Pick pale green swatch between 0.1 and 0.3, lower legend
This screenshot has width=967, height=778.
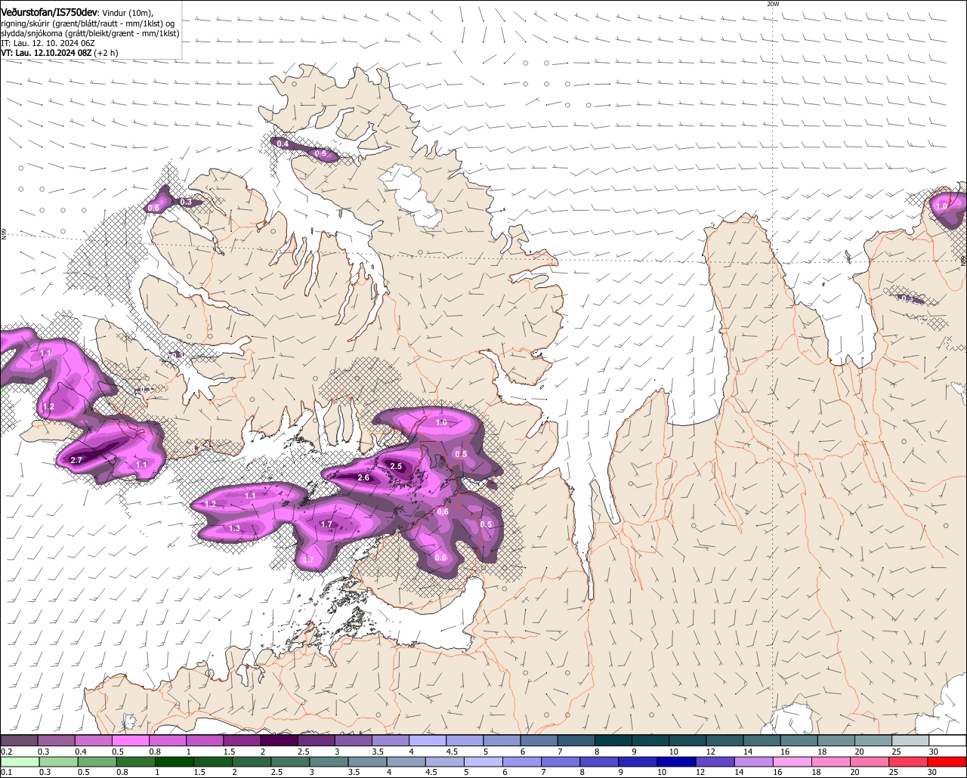19,762
